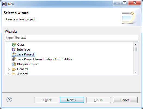Image resolution: width=143 pixels, height=109 pixels.
Task: Select the Interface wizard icon
Action: pos(14,49)
